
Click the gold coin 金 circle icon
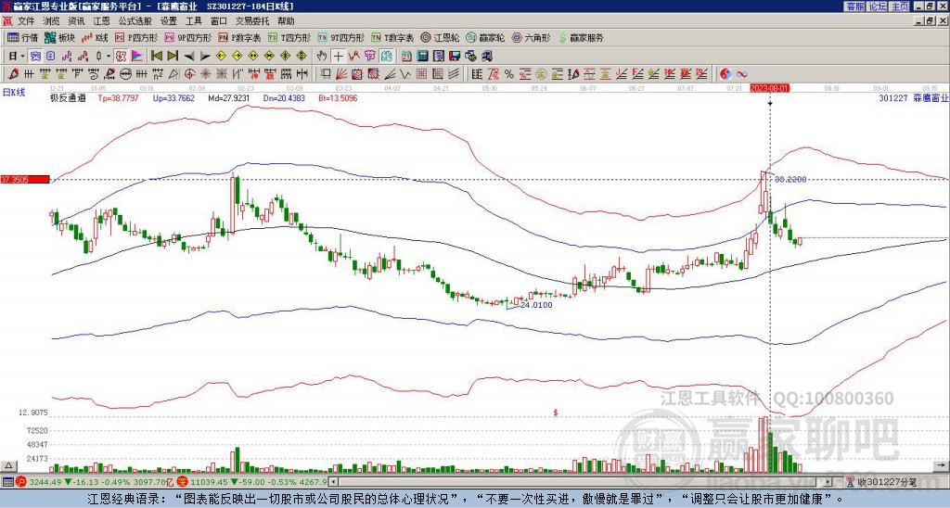pyautogui.click(x=540, y=74)
